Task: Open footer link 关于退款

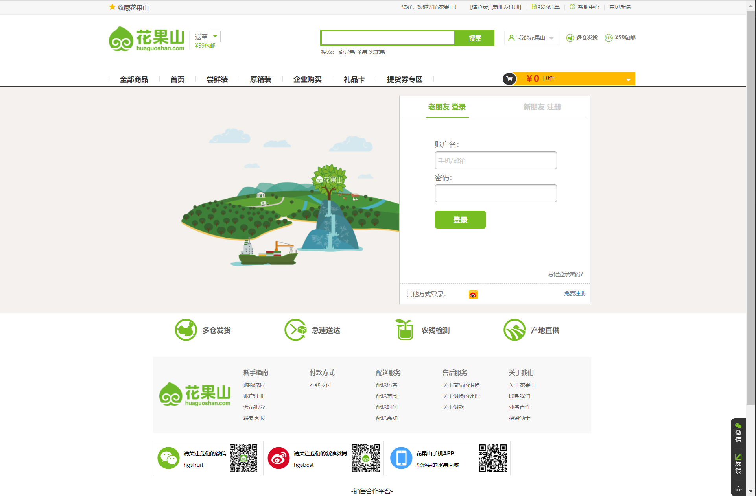Action: pos(453,407)
